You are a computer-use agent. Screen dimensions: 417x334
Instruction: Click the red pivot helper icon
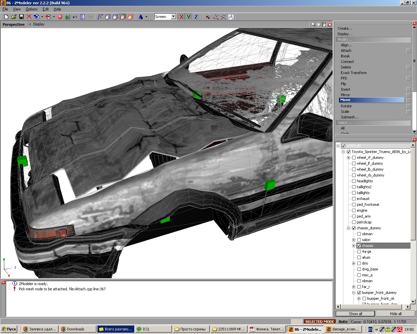208,17
